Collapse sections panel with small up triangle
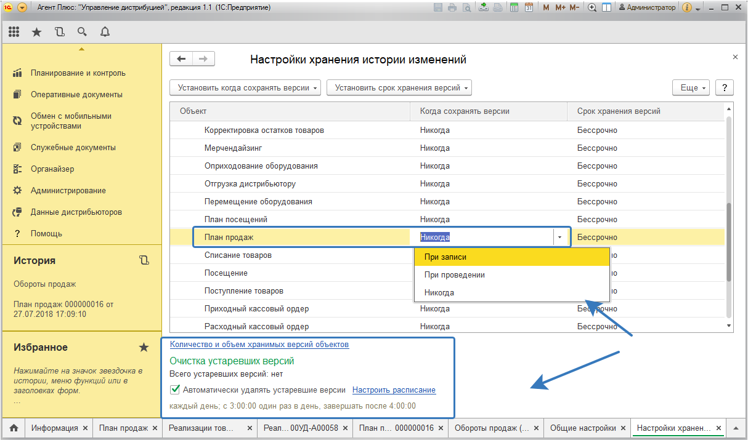This screenshot has width=748, height=440. [x=81, y=49]
